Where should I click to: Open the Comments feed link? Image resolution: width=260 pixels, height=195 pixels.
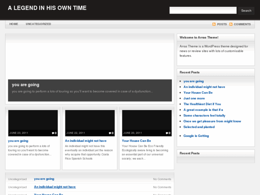click(242, 24)
